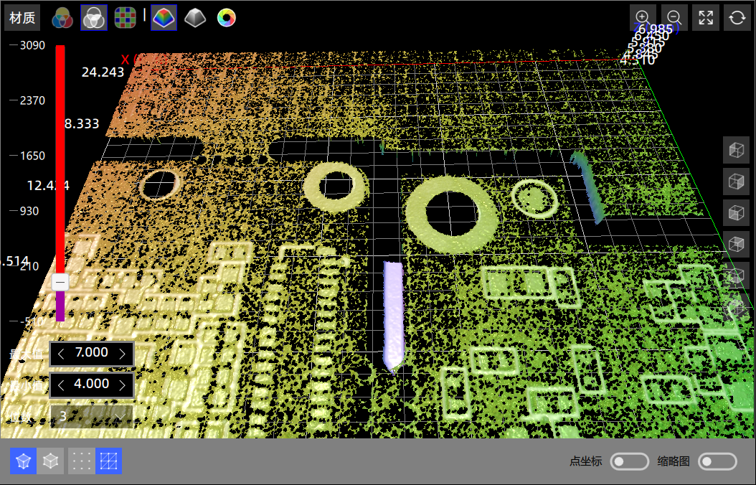The height and width of the screenshot is (485, 756).
Task: Switch to dotted point cloud display
Action: pyautogui.click(x=80, y=461)
